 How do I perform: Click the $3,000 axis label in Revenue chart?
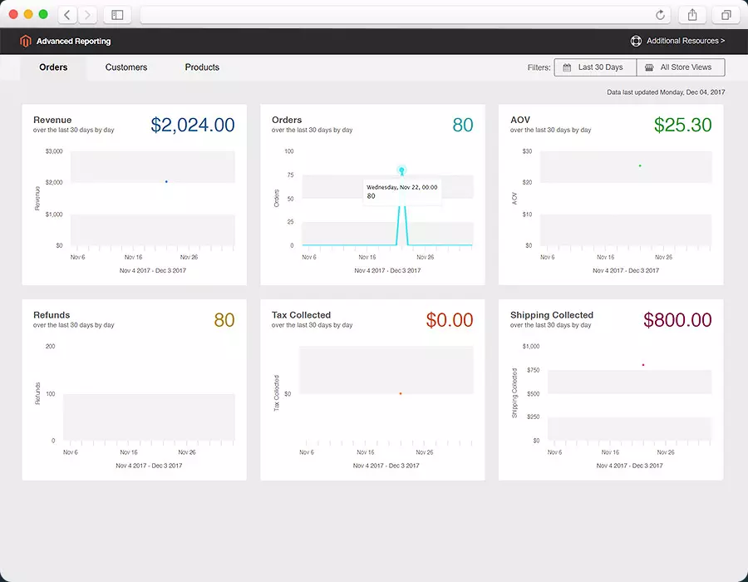(x=54, y=151)
